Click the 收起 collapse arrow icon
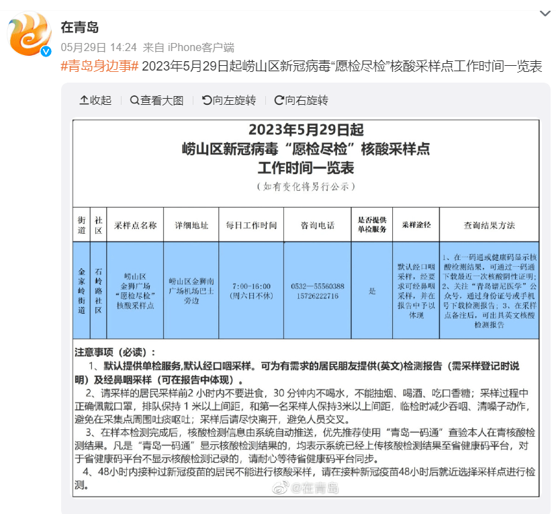 (84, 101)
